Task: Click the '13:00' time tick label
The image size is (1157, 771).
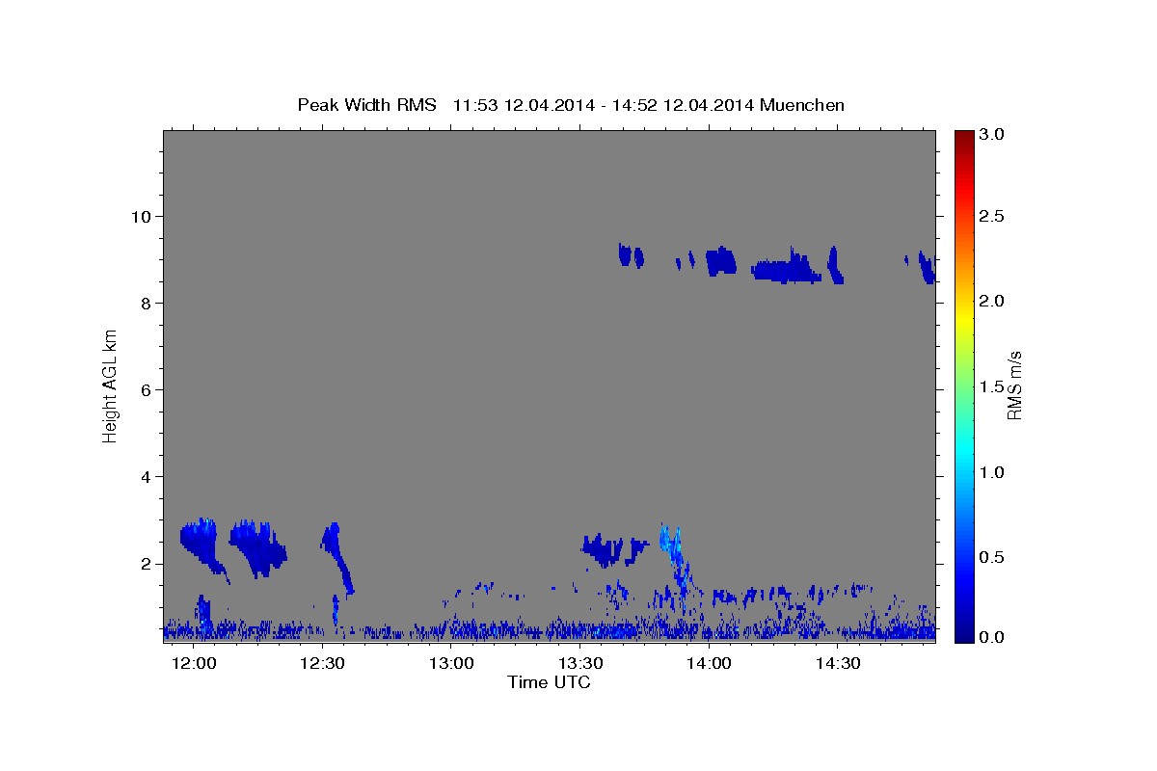Action: pyautogui.click(x=451, y=664)
